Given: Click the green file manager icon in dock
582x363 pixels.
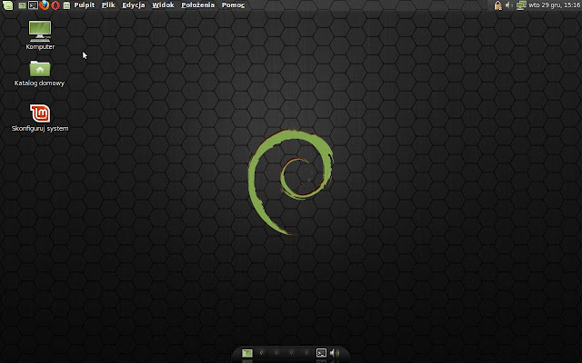Looking at the screenshot, I should tap(247, 353).
